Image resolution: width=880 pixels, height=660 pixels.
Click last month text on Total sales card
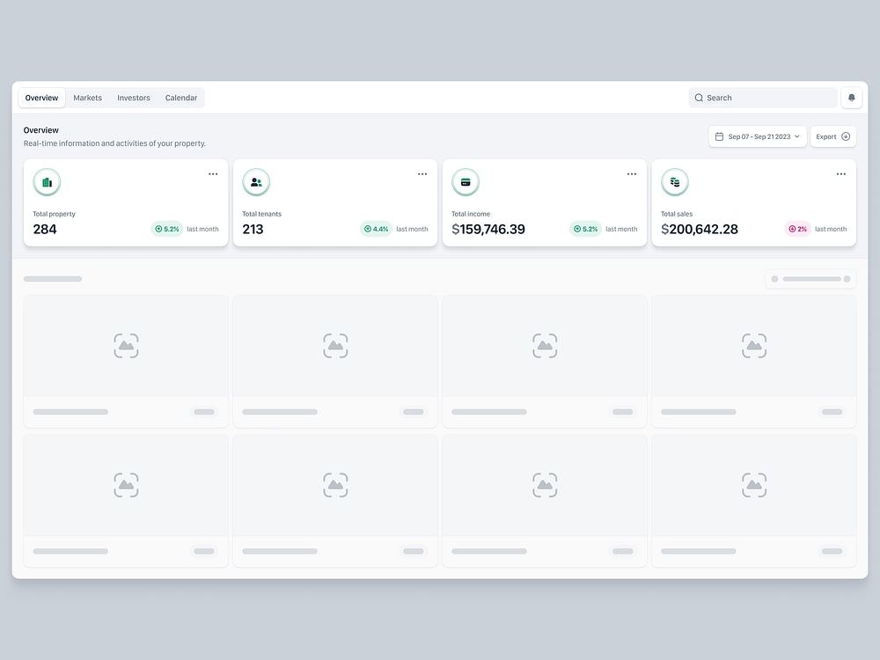point(831,229)
